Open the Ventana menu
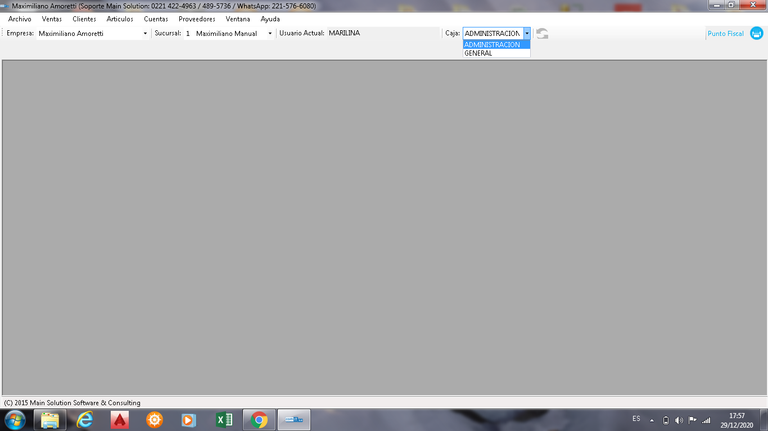Screen dimensions: 768x431 click(238, 19)
